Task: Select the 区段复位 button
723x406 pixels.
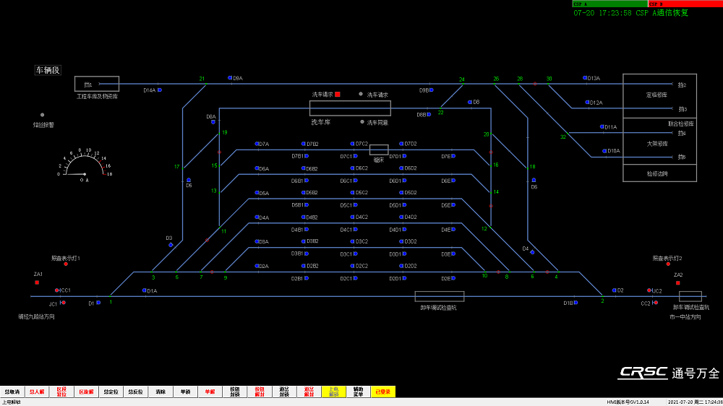Action: (61, 392)
